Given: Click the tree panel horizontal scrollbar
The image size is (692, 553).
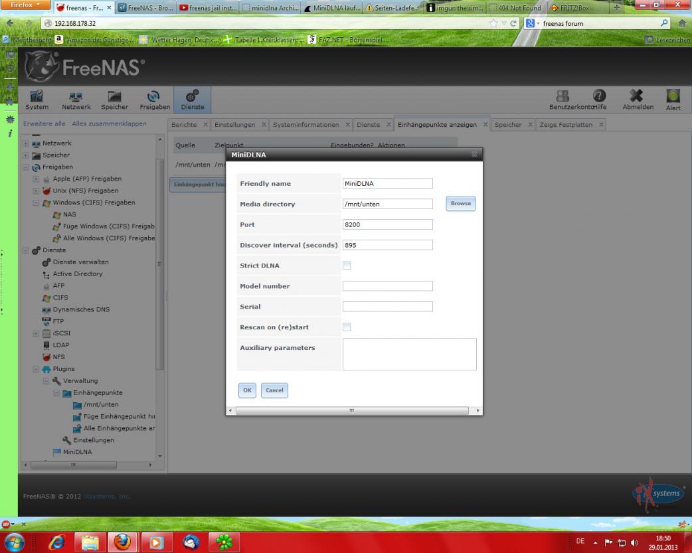Looking at the screenshot, I should (x=74, y=465).
